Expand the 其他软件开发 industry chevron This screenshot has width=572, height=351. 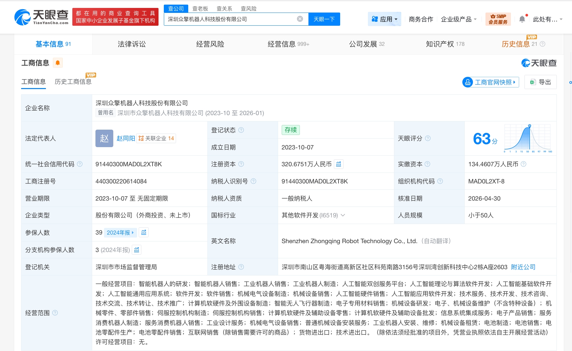pos(343,215)
